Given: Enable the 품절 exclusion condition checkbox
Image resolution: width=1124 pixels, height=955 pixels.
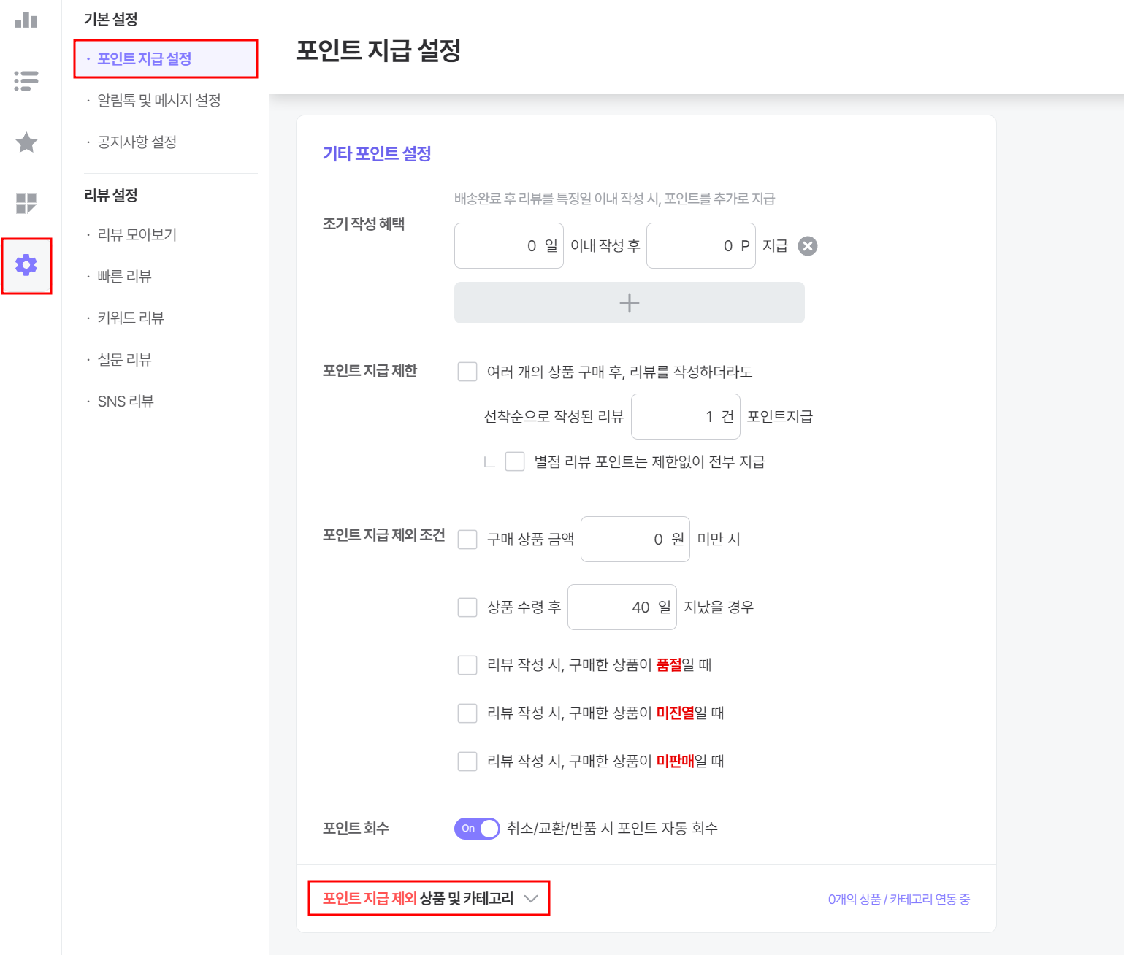Looking at the screenshot, I should pos(467,665).
